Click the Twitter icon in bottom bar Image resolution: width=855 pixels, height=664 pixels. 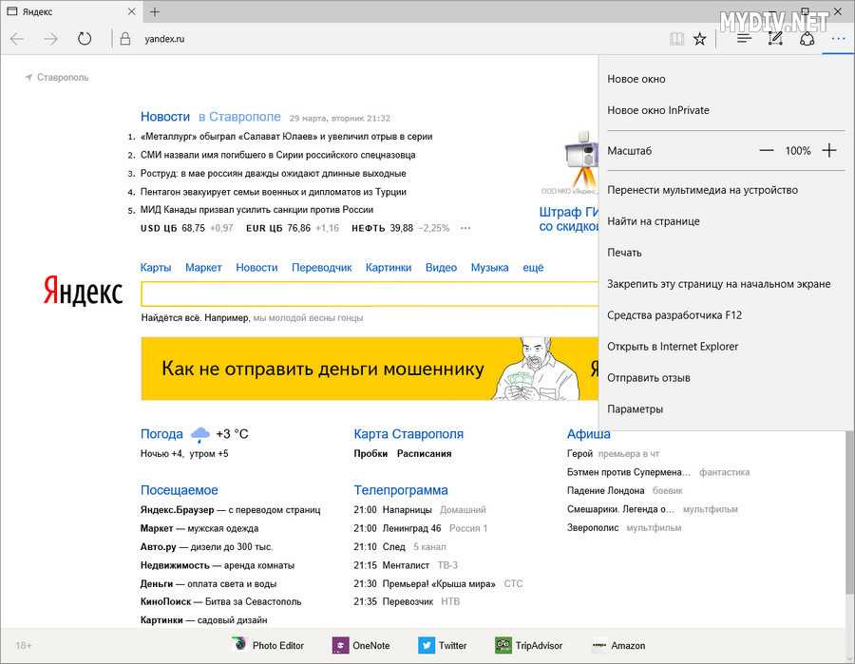[x=427, y=645]
